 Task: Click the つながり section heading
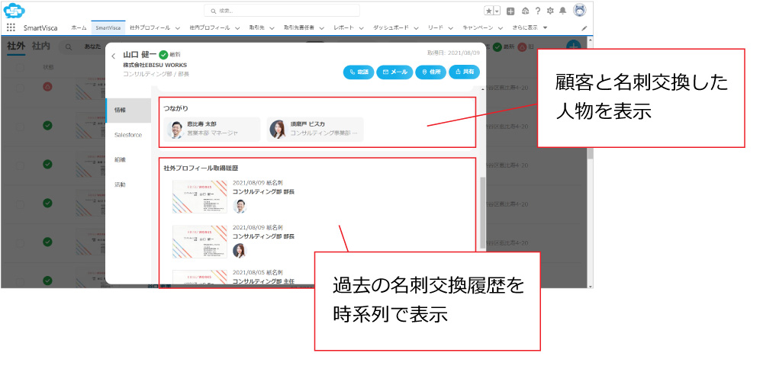176,108
